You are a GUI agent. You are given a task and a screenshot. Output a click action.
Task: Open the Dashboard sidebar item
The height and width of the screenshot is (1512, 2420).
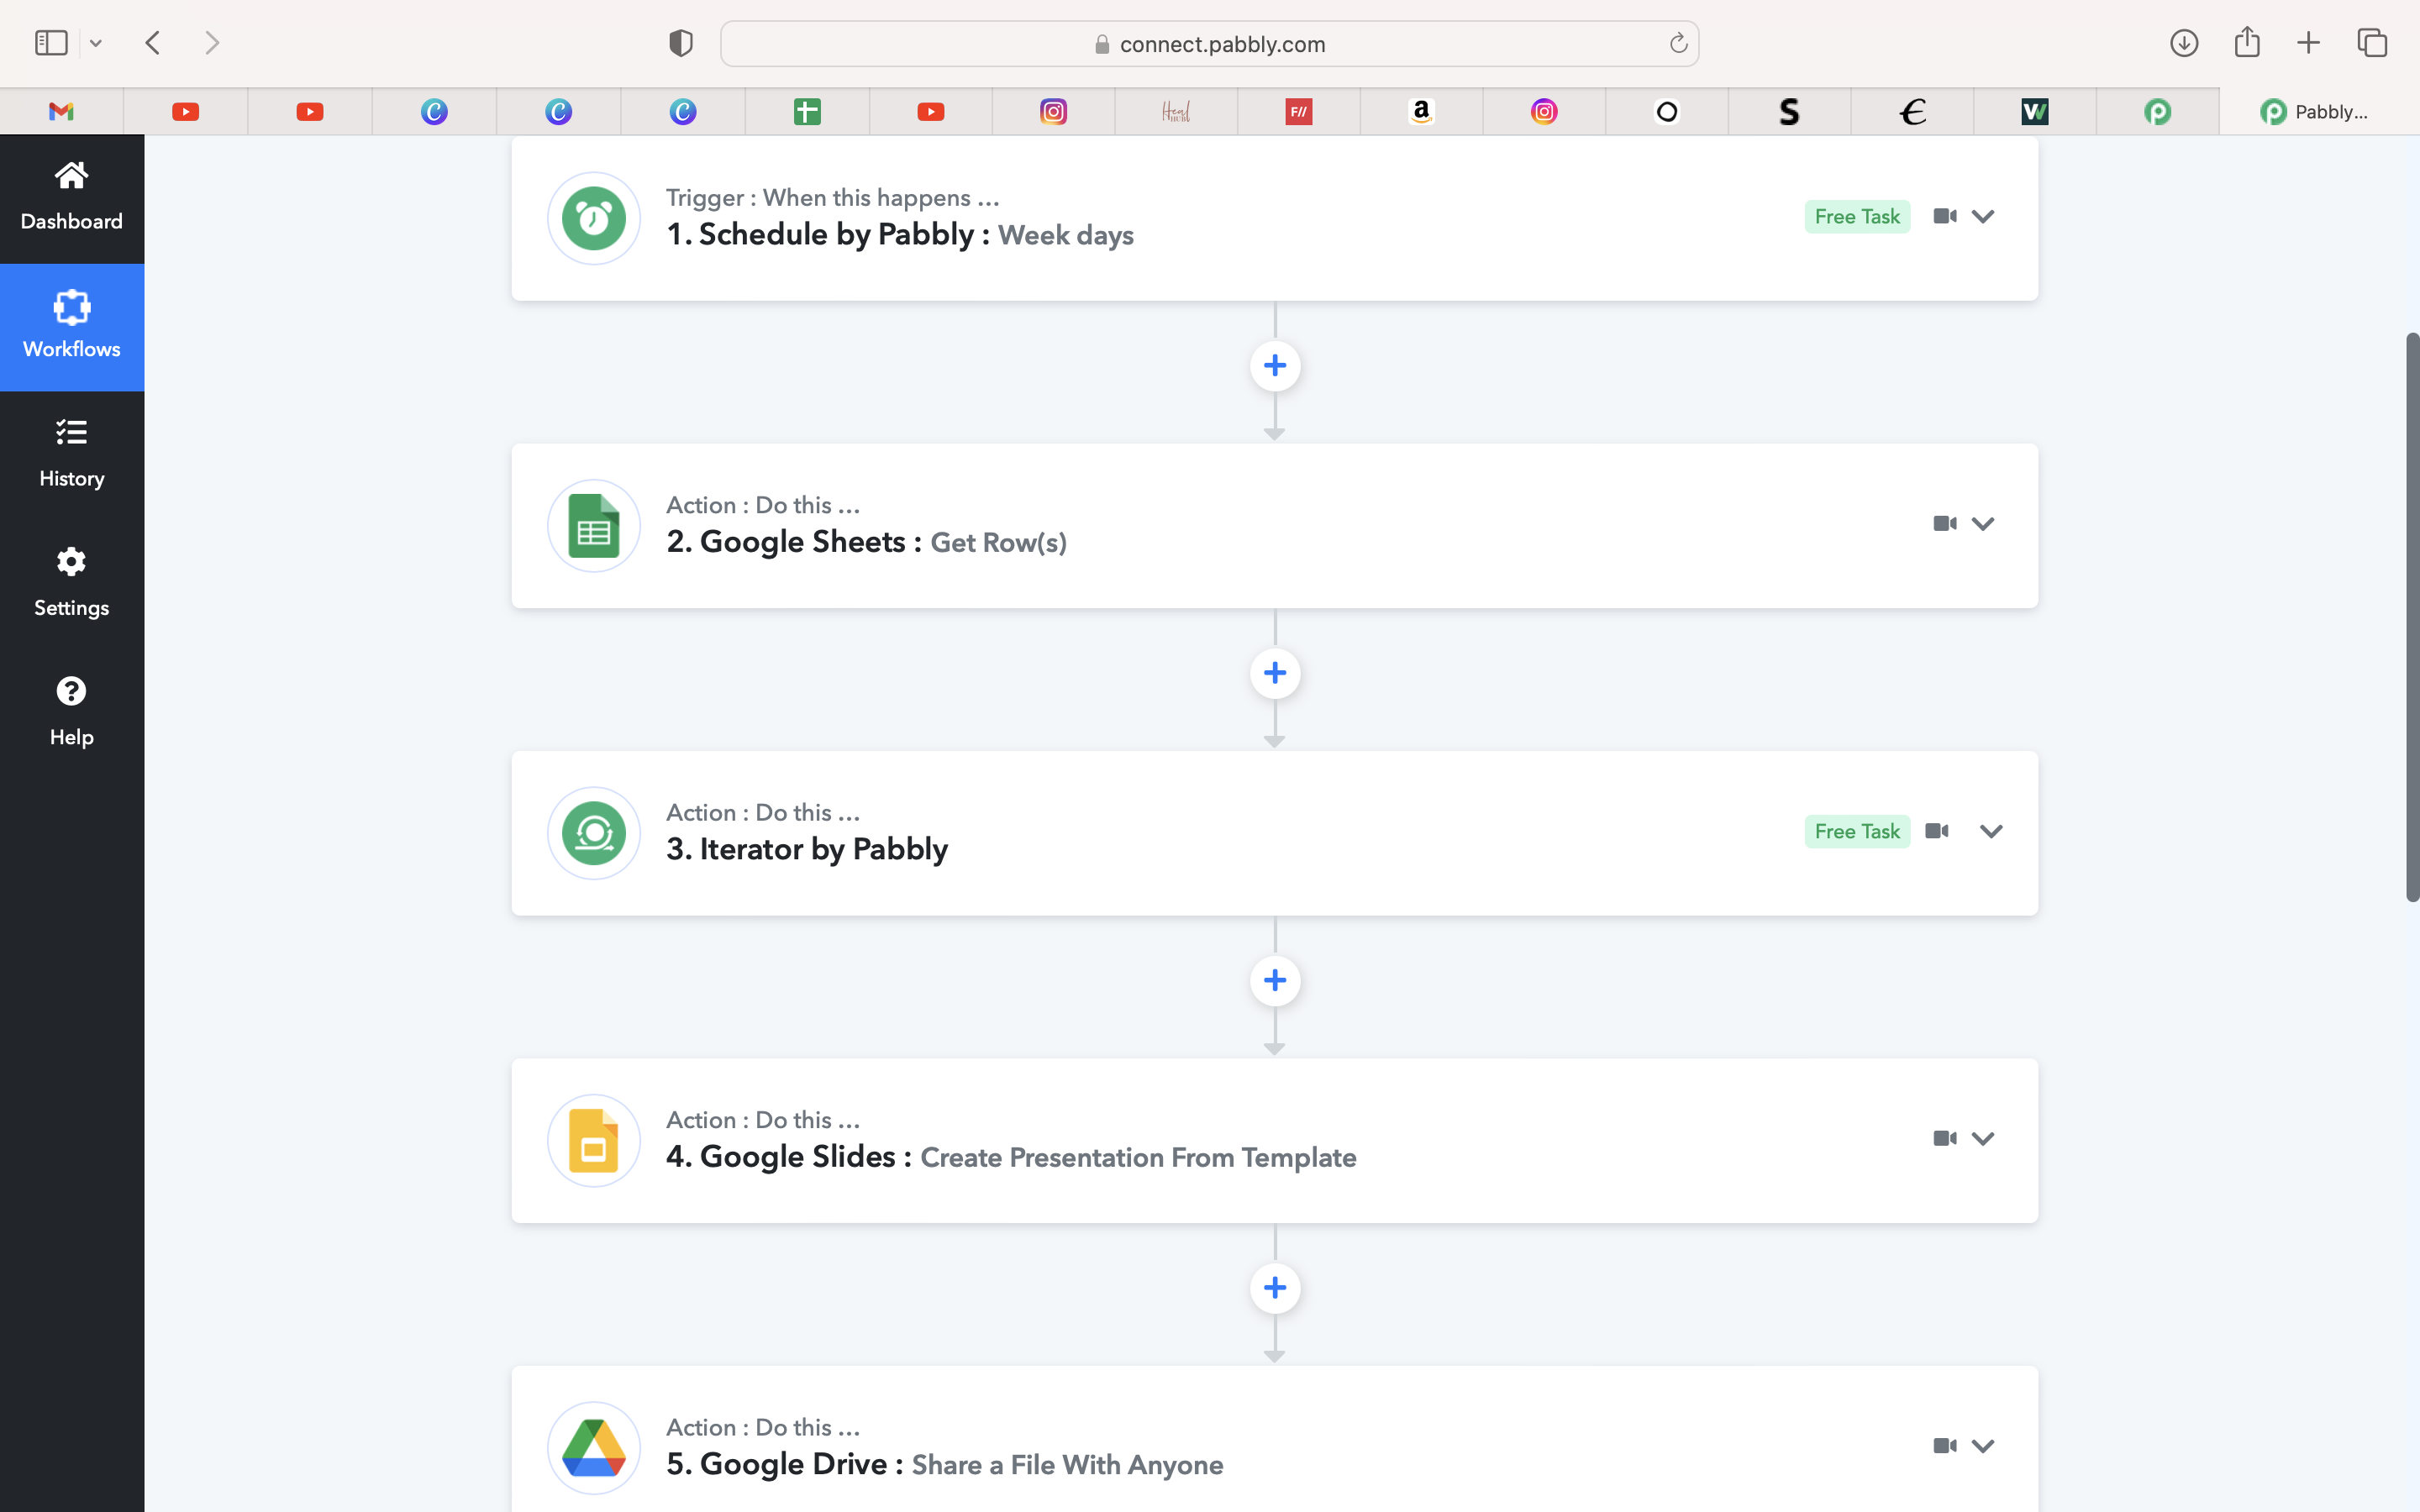(x=71, y=198)
